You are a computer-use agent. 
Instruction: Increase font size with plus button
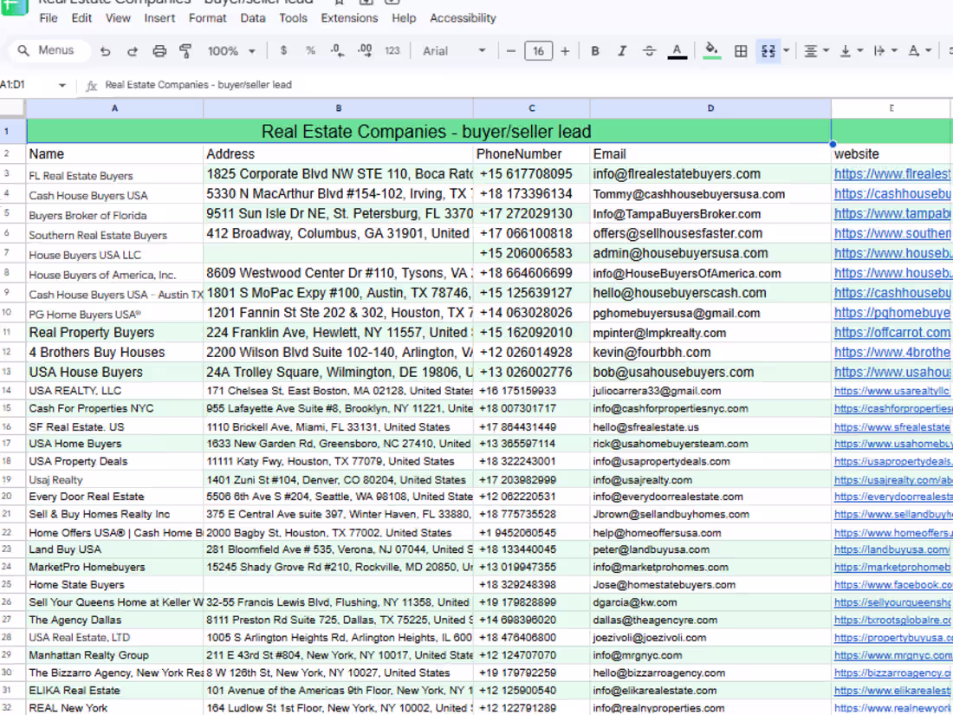565,51
